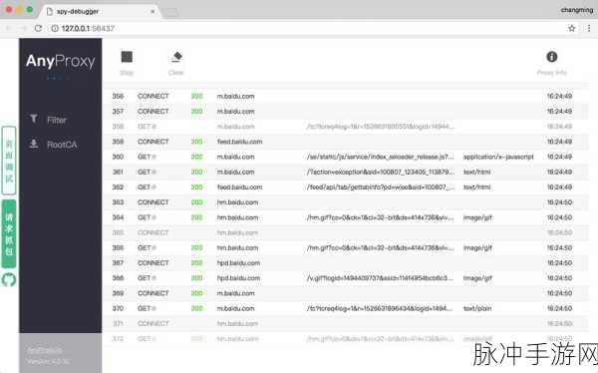Click the text/html type in row 361

[x=476, y=173]
